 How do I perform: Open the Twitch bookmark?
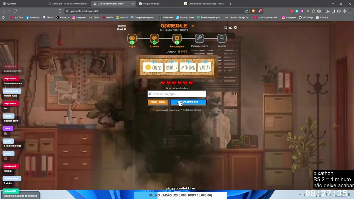pyautogui.click(x=48, y=17)
